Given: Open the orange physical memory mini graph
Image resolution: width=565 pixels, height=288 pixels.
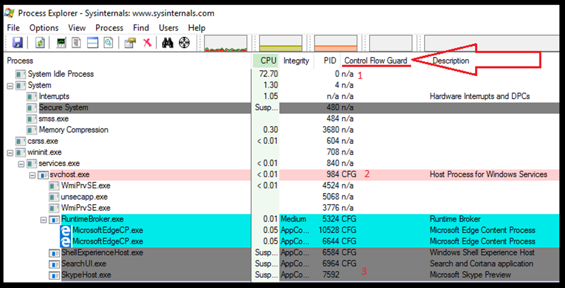Looking at the screenshot, I should click(x=336, y=43).
